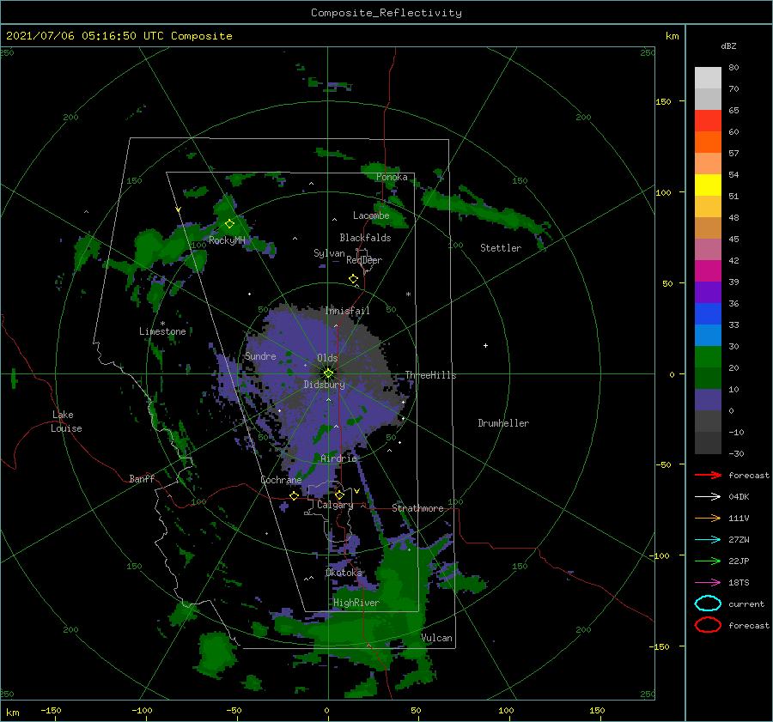Screen dimensions: 773x722
Task: Click the Cochrane city label
Action: click(281, 480)
